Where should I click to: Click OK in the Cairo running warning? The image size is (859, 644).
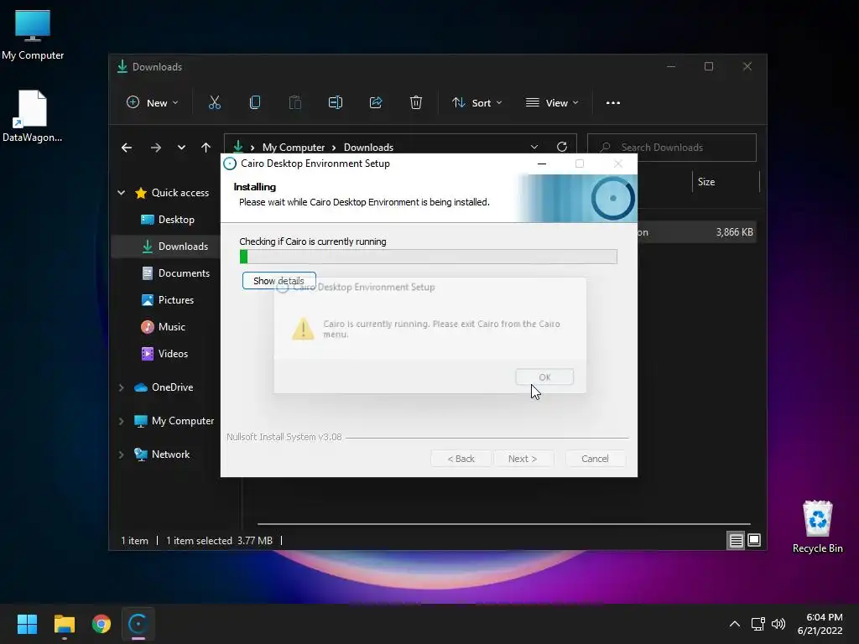pyautogui.click(x=544, y=377)
